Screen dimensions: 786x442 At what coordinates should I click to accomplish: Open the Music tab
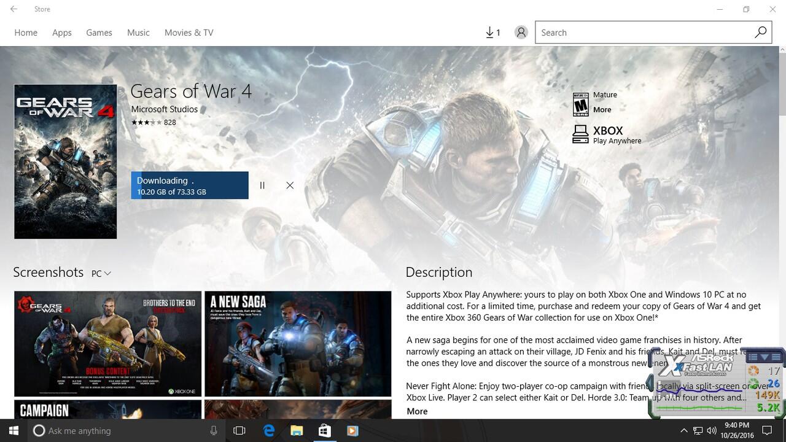(138, 33)
